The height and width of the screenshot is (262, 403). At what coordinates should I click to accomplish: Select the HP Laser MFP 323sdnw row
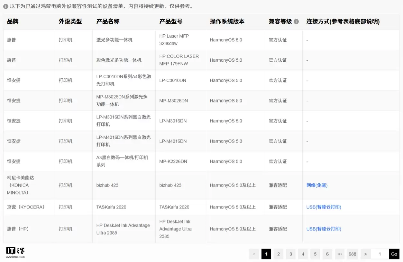[129, 40]
